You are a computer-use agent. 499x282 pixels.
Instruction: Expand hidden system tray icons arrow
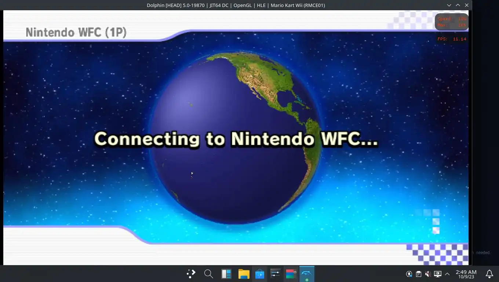click(x=447, y=274)
